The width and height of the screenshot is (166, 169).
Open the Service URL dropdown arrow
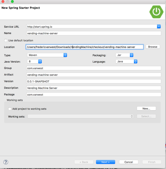click(159, 26)
